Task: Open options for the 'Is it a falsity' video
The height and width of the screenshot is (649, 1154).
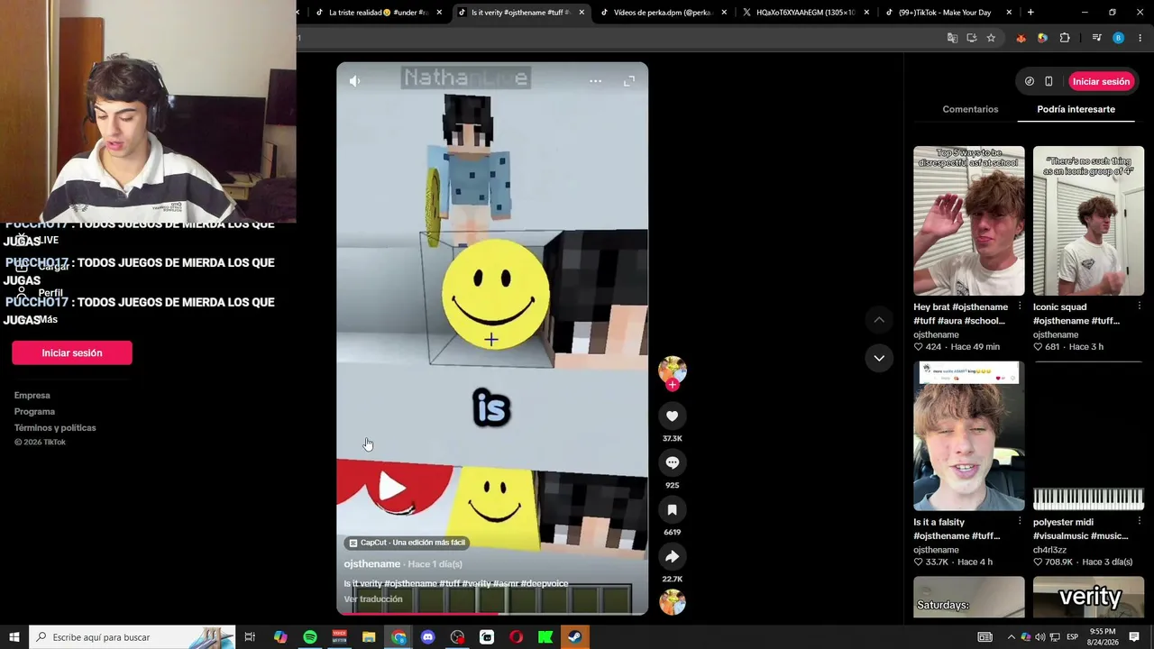Action: (x=1020, y=521)
